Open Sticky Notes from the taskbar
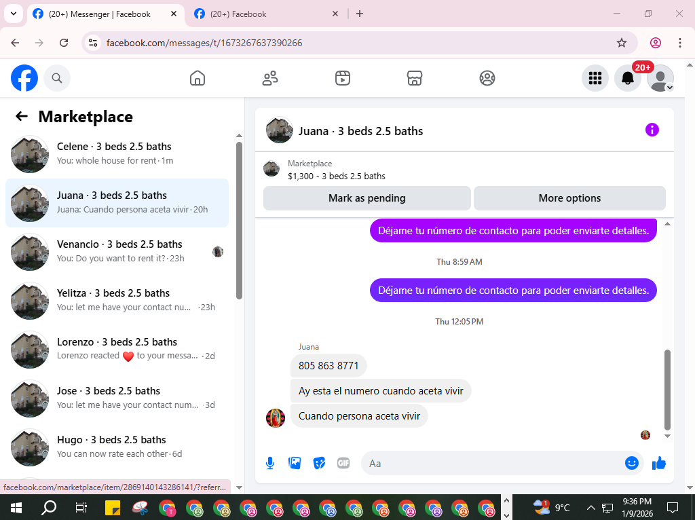Image resolution: width=695 pixels, height=520 pixels. pos(113,508)
